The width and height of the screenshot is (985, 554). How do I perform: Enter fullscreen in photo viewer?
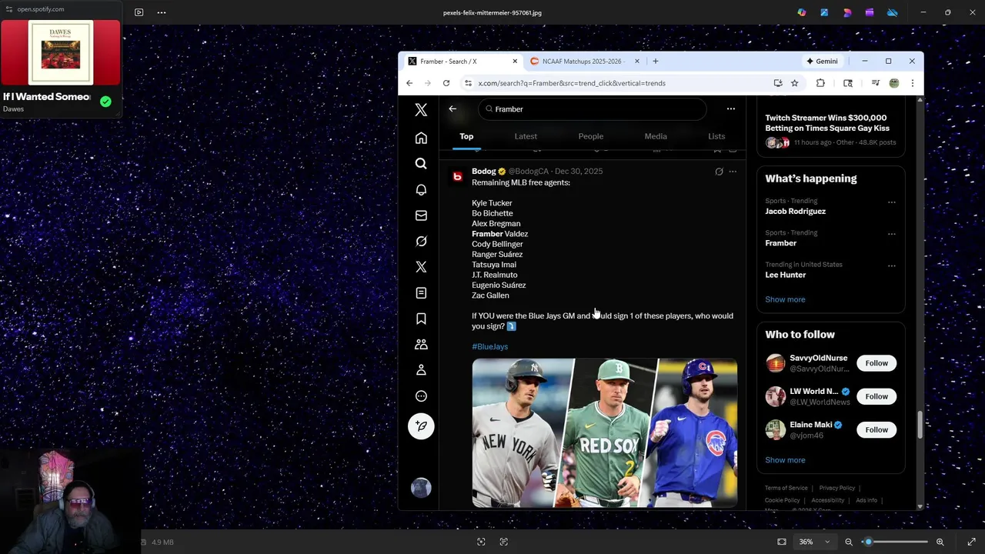pos(971,542)
